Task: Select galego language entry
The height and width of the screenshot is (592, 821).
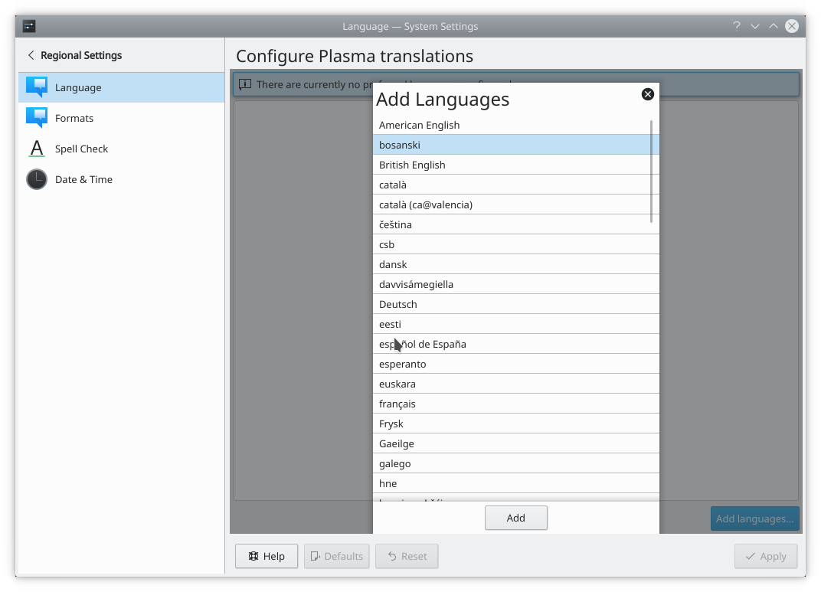Action: [x=515, y=463]
